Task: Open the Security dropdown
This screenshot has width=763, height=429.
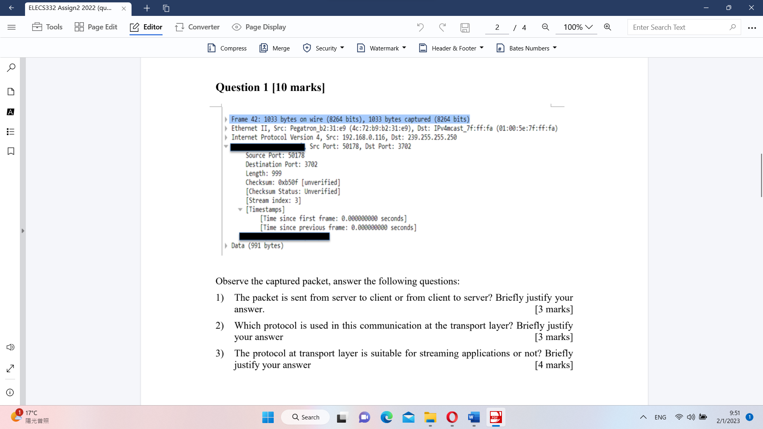Action: pos(323,48)
